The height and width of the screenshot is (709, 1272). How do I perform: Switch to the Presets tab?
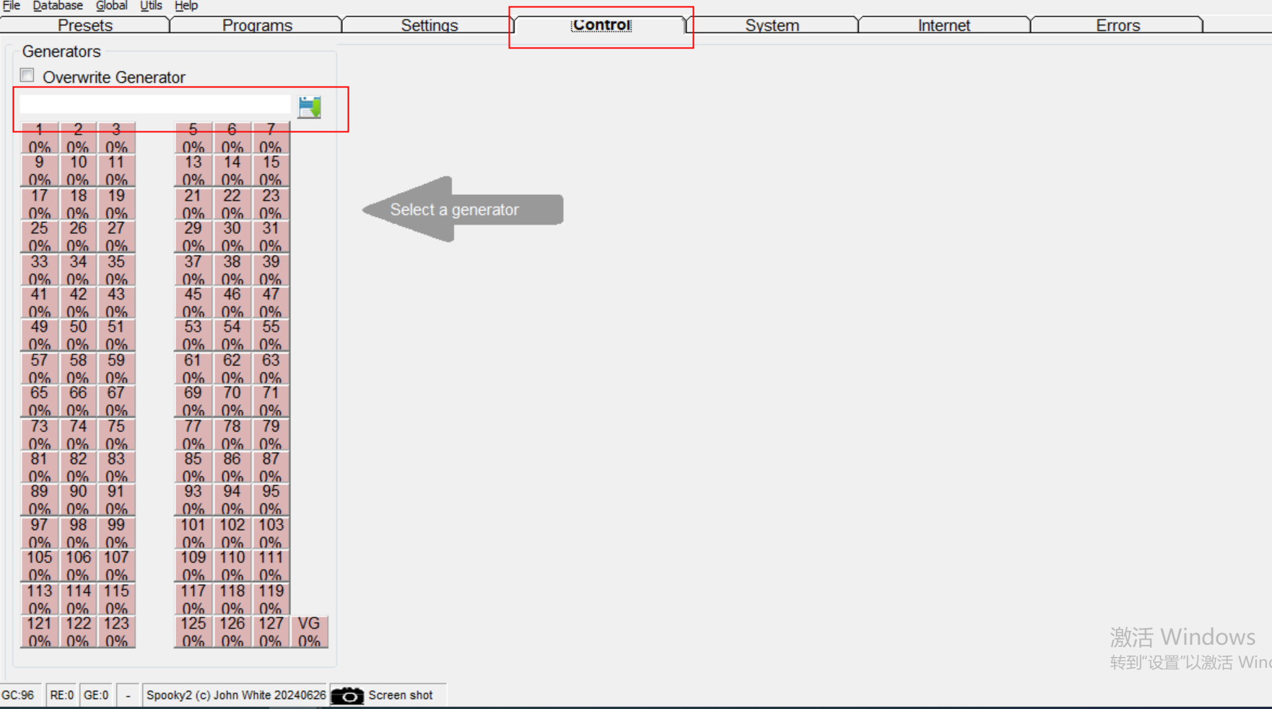click(85, 25)
